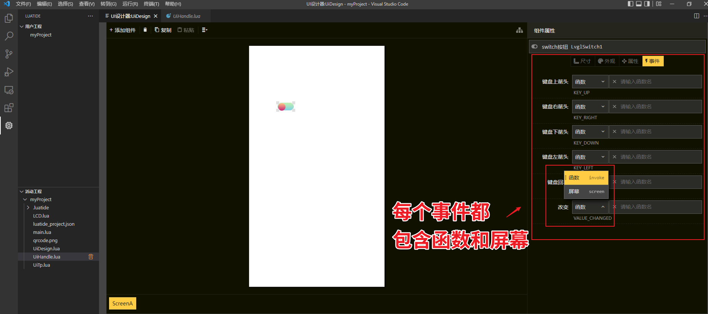Toggle bottom panel layout icon
Image resolution: width=708 pixels, height=314 pixels.
(639, 4)
